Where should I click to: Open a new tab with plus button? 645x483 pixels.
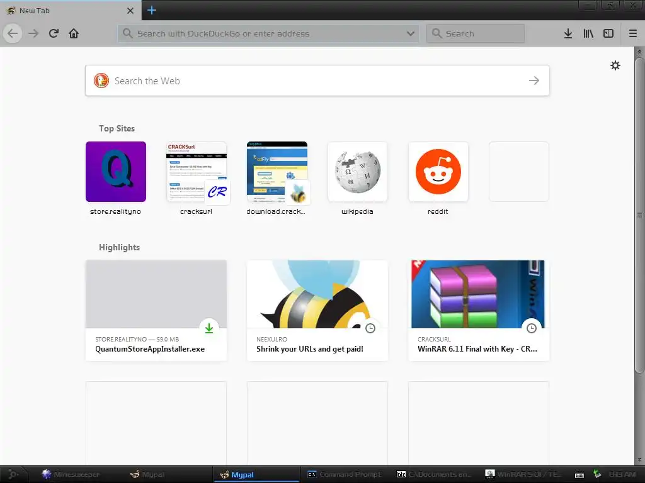pos(151,10)
